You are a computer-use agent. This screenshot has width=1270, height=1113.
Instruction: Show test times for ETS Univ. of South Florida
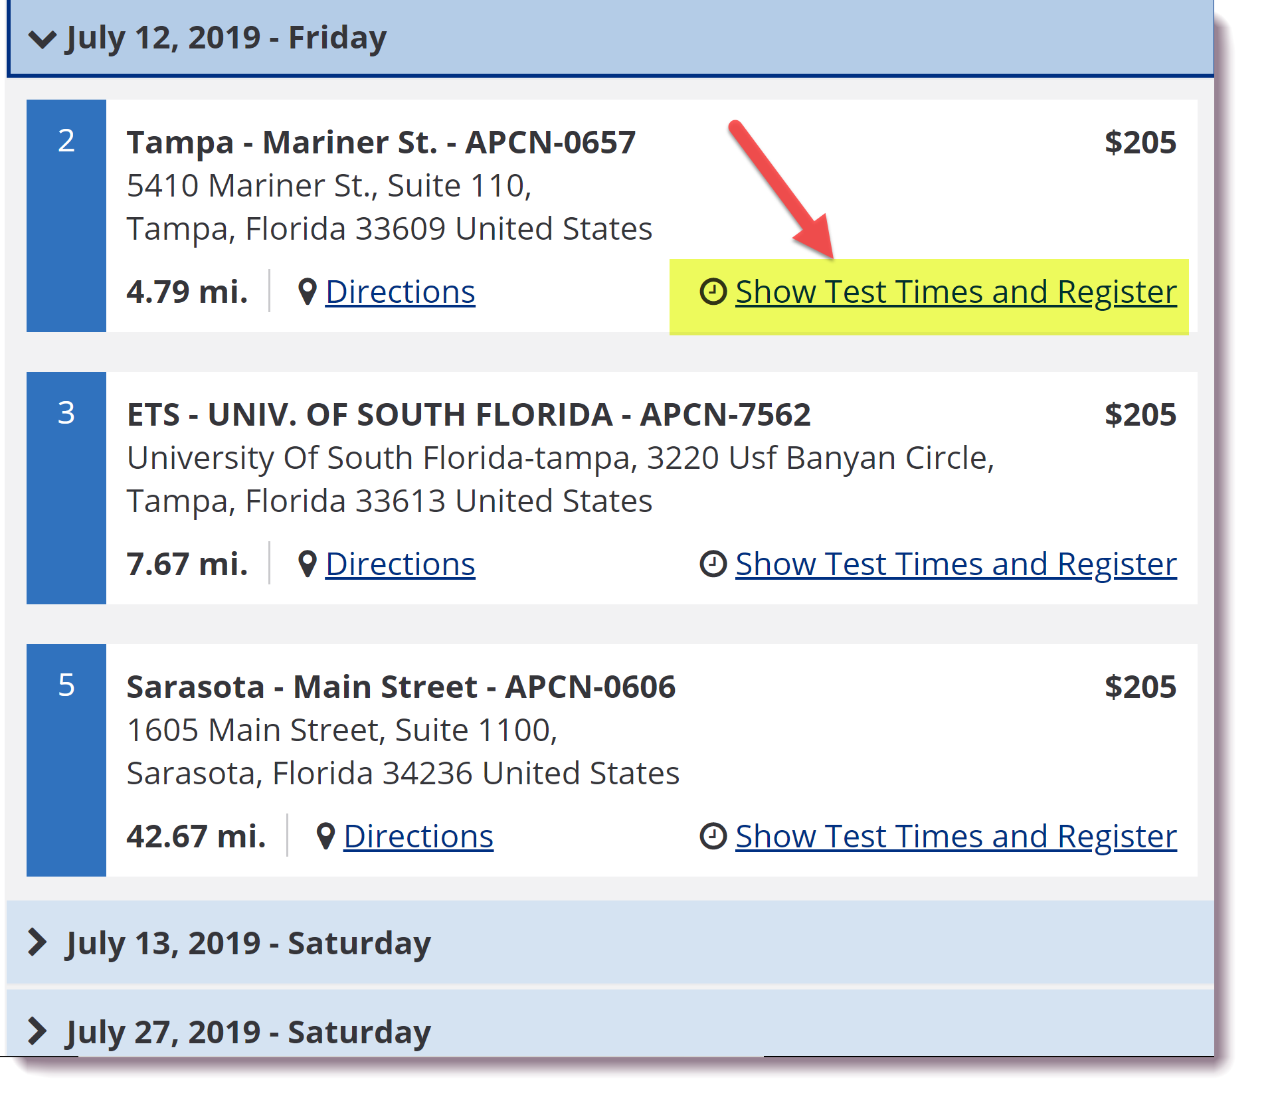tap(956, 564)
